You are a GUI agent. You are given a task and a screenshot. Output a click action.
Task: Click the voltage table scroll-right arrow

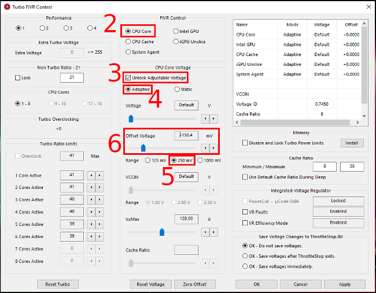point(357,123)
